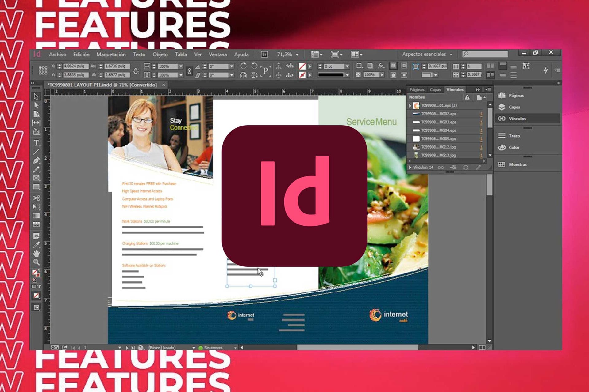Select the Note tool
This screenshot has height=392, width=589.
point(36,236)
